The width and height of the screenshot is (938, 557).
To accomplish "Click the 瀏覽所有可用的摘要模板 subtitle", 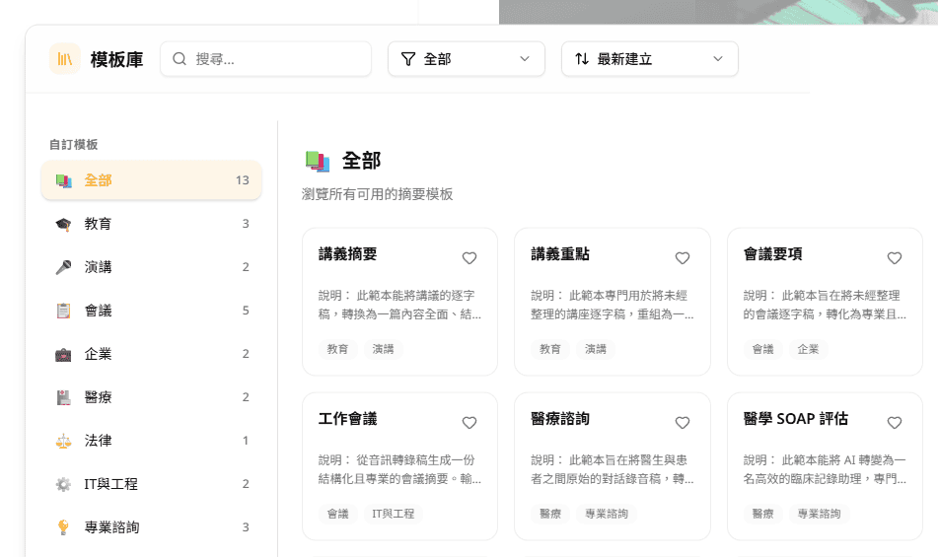I will pyautogui.click(x=378, y=194).
